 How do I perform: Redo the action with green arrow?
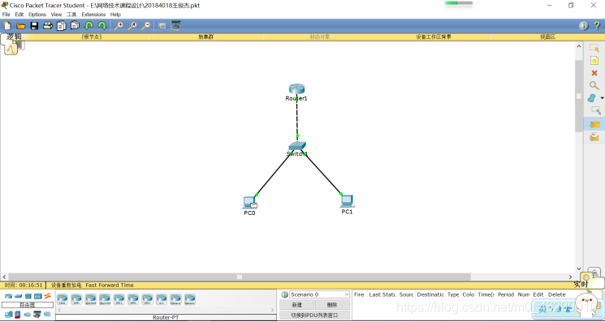[x=102, y=26]
